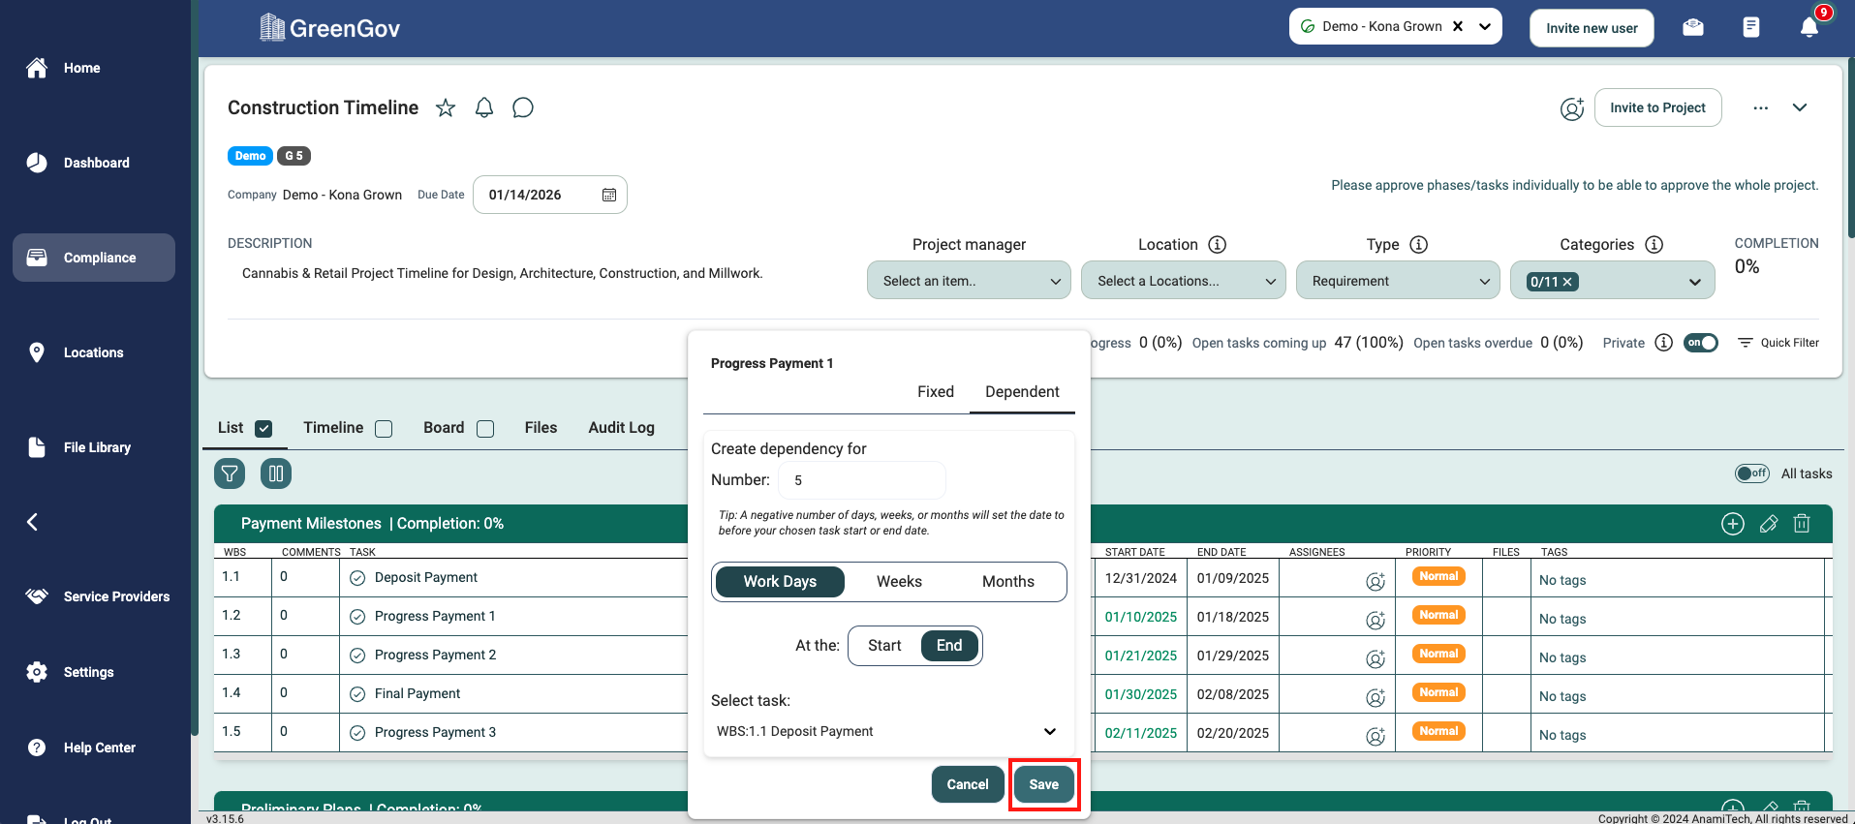This screenshot has width=1855, height=824.
Task: Open the document notes icon in header
Action: tap(1751, 27)
